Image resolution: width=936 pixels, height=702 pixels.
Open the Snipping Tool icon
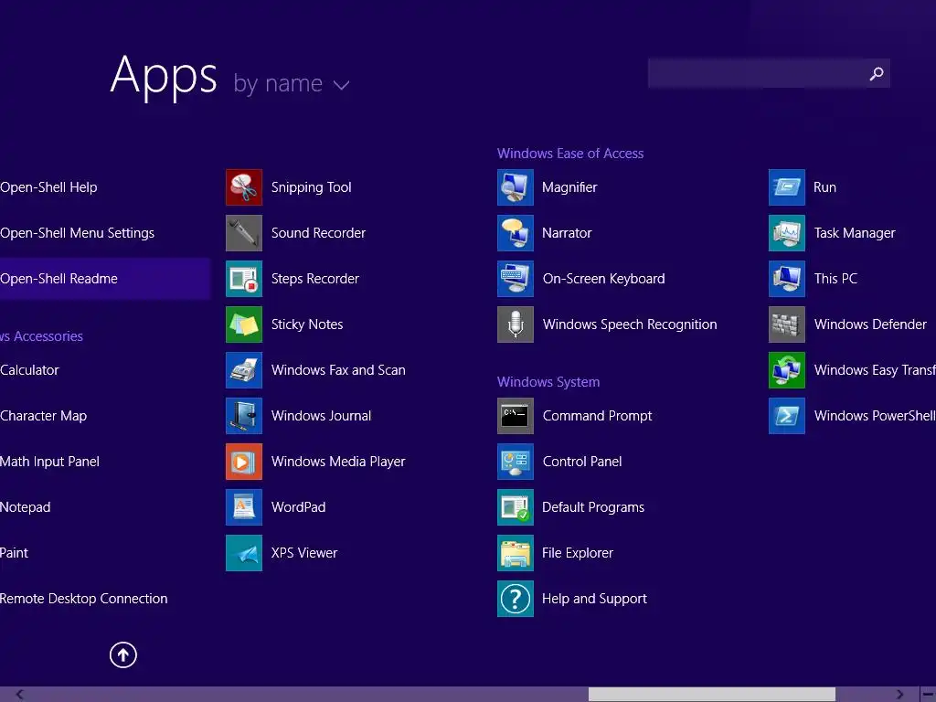[x=243, y=187]
